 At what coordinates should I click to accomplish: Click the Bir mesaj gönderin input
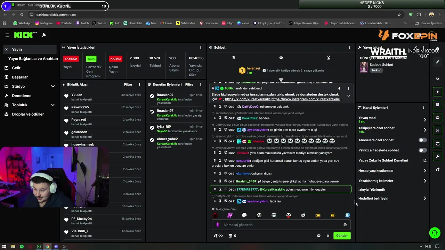tap(281, 225)
